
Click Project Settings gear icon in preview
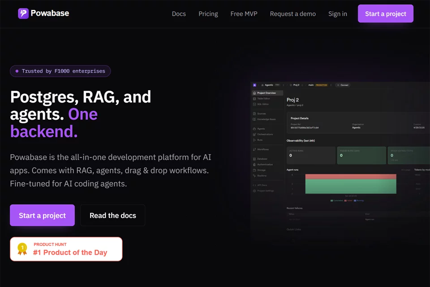click(254, 191)
